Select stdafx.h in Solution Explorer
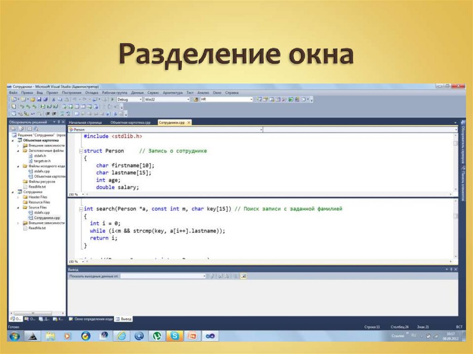 pyautogui.click(x=40, y=156)
